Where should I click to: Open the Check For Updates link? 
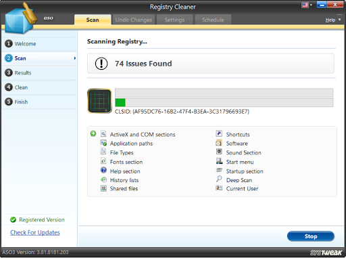(x=35, y=232)
